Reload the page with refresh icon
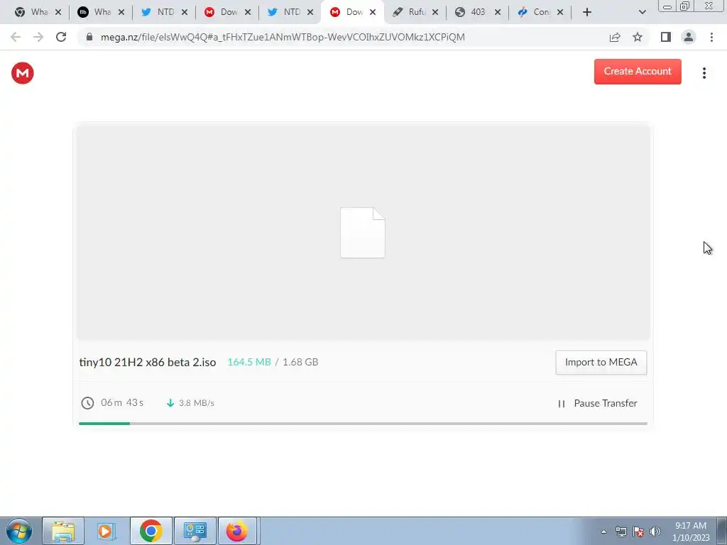 (61, 37)
